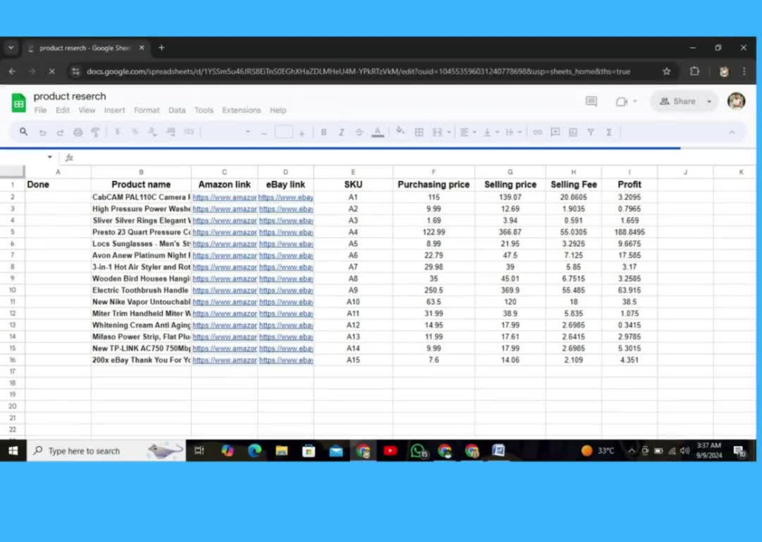
Task: Open the more number formats dropdown
Action: click(188, 132)
